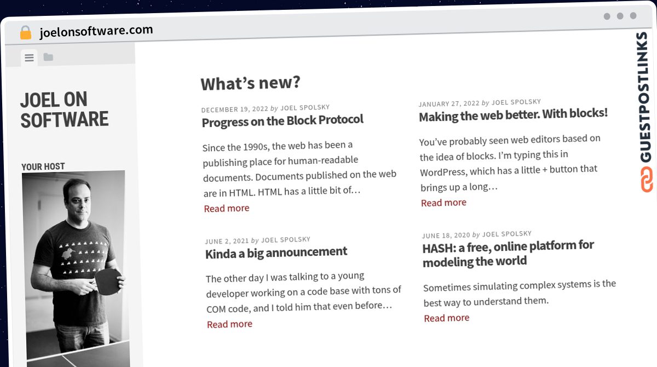Open the HASH online platform post title
Image resolution: width=657 pixels, height=367 pixels.
tap(508, 254)
